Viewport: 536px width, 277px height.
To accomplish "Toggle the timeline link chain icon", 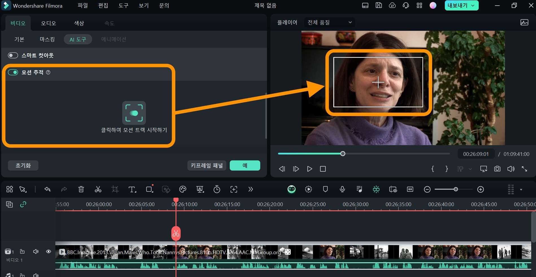I will [x=23, y=204].
